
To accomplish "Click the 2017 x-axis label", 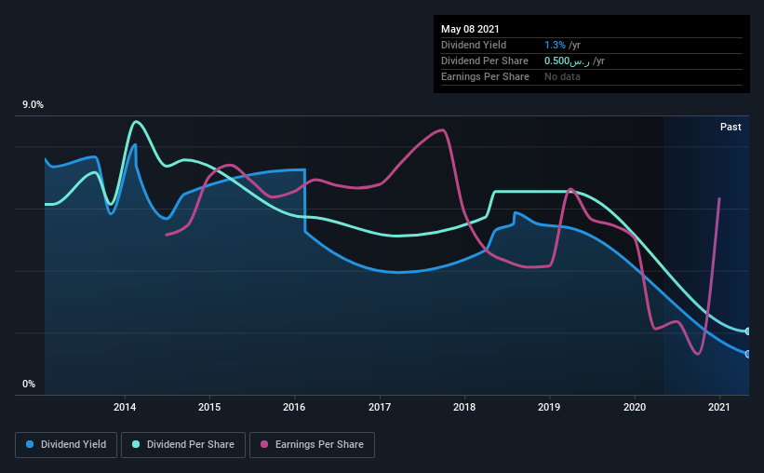I will coord(380,407).
